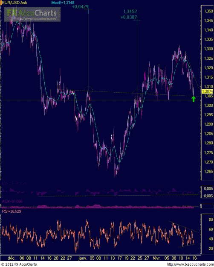Click the 1,310 price axis label
214x267 pixels.
(208, 86)
